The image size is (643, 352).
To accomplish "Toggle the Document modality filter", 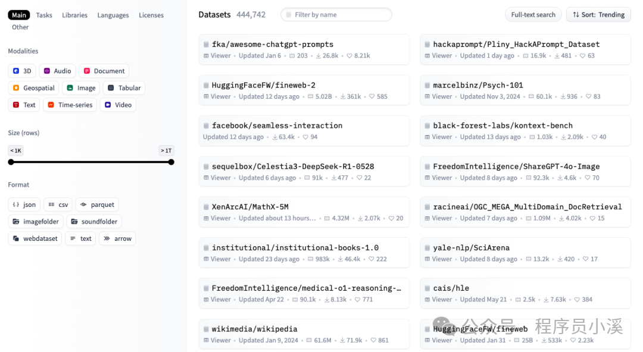I will (x=104, y=71).
